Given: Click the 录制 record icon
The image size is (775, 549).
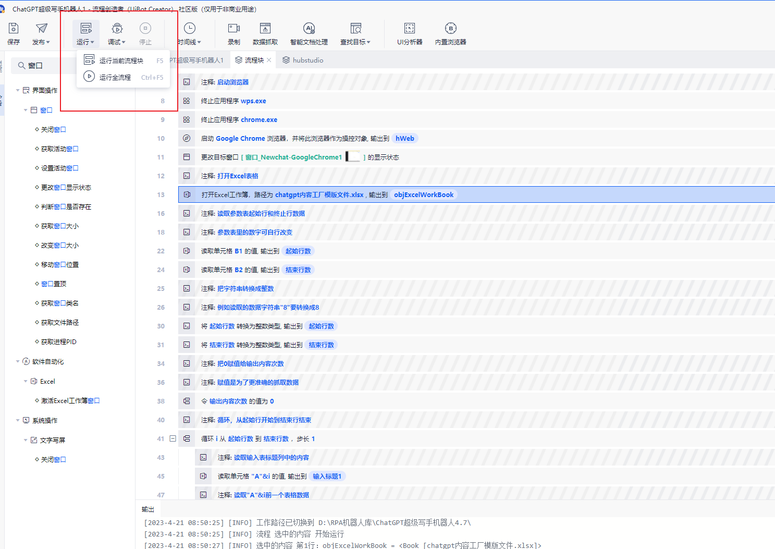Looking at the screenshot, I should [234, 28].
